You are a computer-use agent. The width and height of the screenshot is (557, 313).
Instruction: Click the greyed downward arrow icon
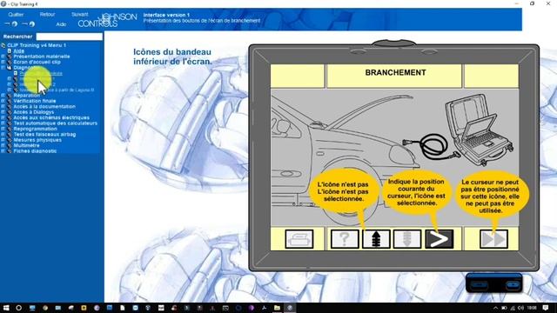click(407, 239)
